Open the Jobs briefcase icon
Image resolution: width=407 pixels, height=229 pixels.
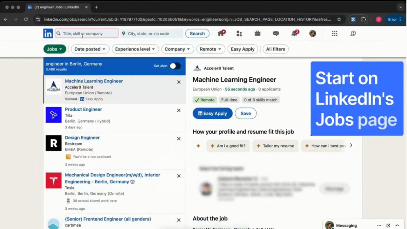point(257,34)
